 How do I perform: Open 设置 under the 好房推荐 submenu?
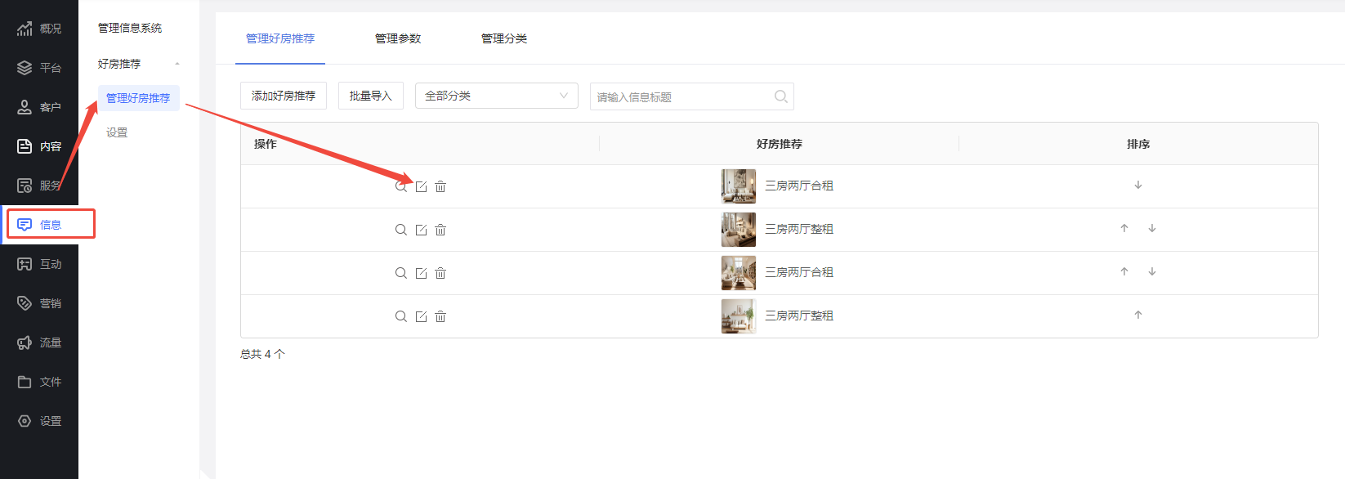tap(117, 132)
